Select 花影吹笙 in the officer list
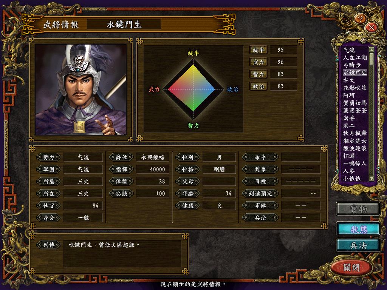Image resolution: width=387 pixels, height=290 pixels. tap(354, 88)
